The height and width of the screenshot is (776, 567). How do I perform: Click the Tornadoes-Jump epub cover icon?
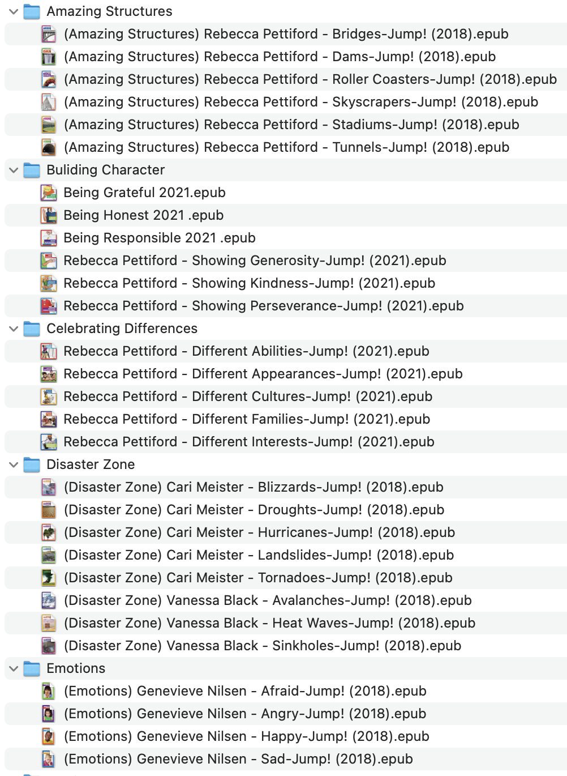[x=49, y=578]
